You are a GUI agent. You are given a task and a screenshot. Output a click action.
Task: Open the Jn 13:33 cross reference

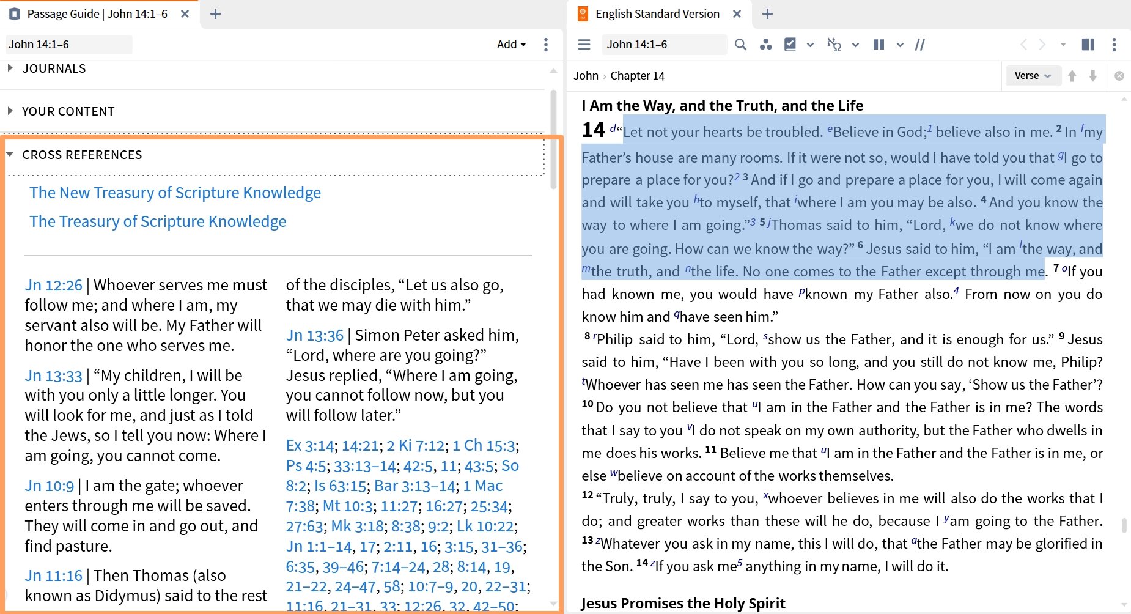53,375
